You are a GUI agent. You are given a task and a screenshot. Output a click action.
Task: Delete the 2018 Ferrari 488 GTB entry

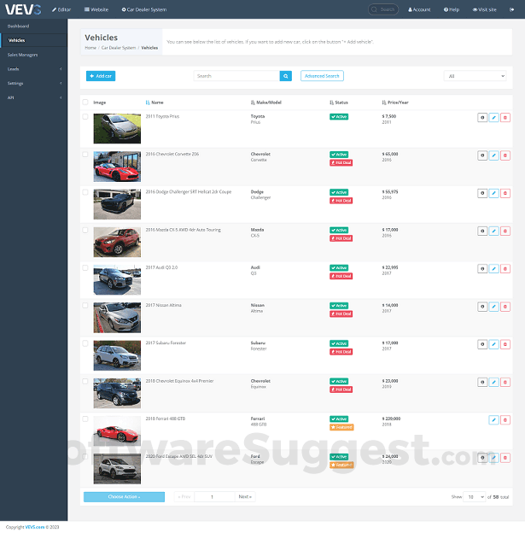tap(505, 419)
